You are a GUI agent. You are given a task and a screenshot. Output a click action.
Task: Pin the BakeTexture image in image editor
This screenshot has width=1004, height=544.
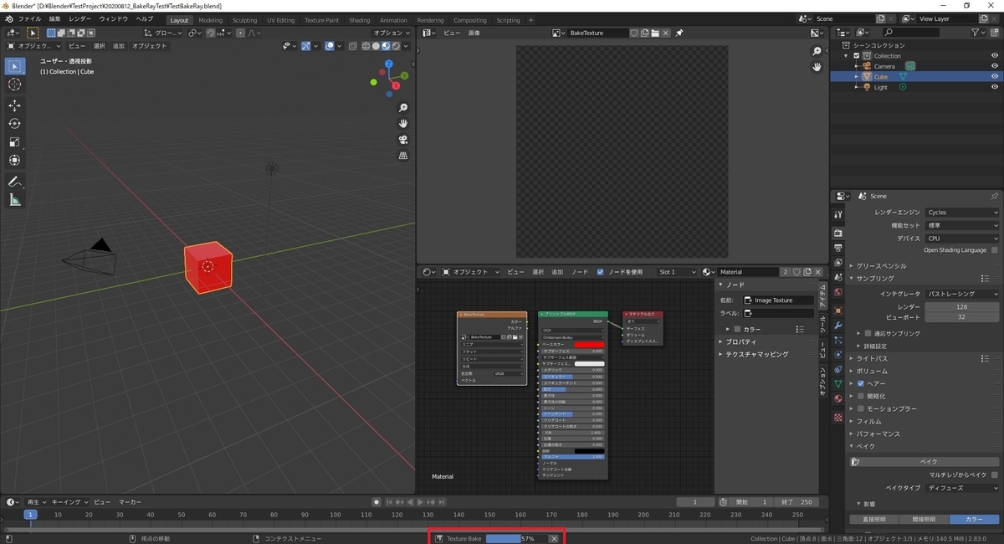(679, 33)
